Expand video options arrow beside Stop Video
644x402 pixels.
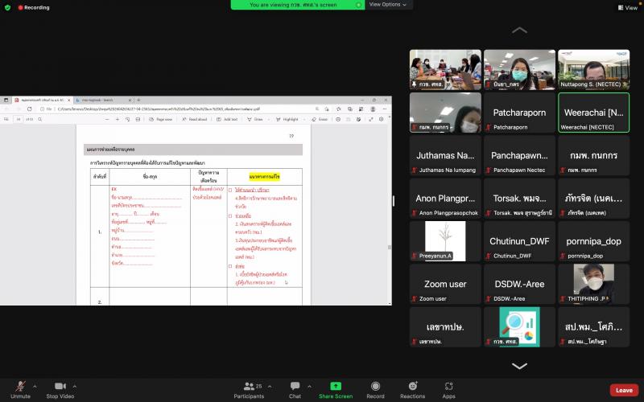(74, 387)
